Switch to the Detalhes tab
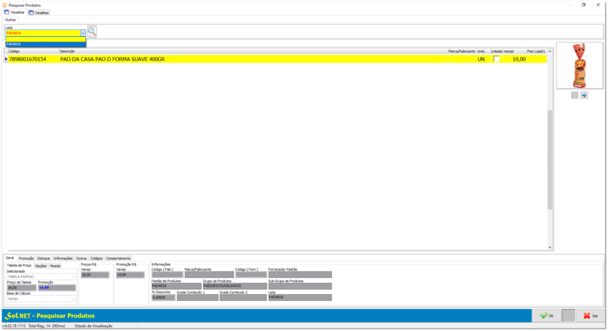Image resolution: width=608 pixels, height=331 pixels. (39, 13)
